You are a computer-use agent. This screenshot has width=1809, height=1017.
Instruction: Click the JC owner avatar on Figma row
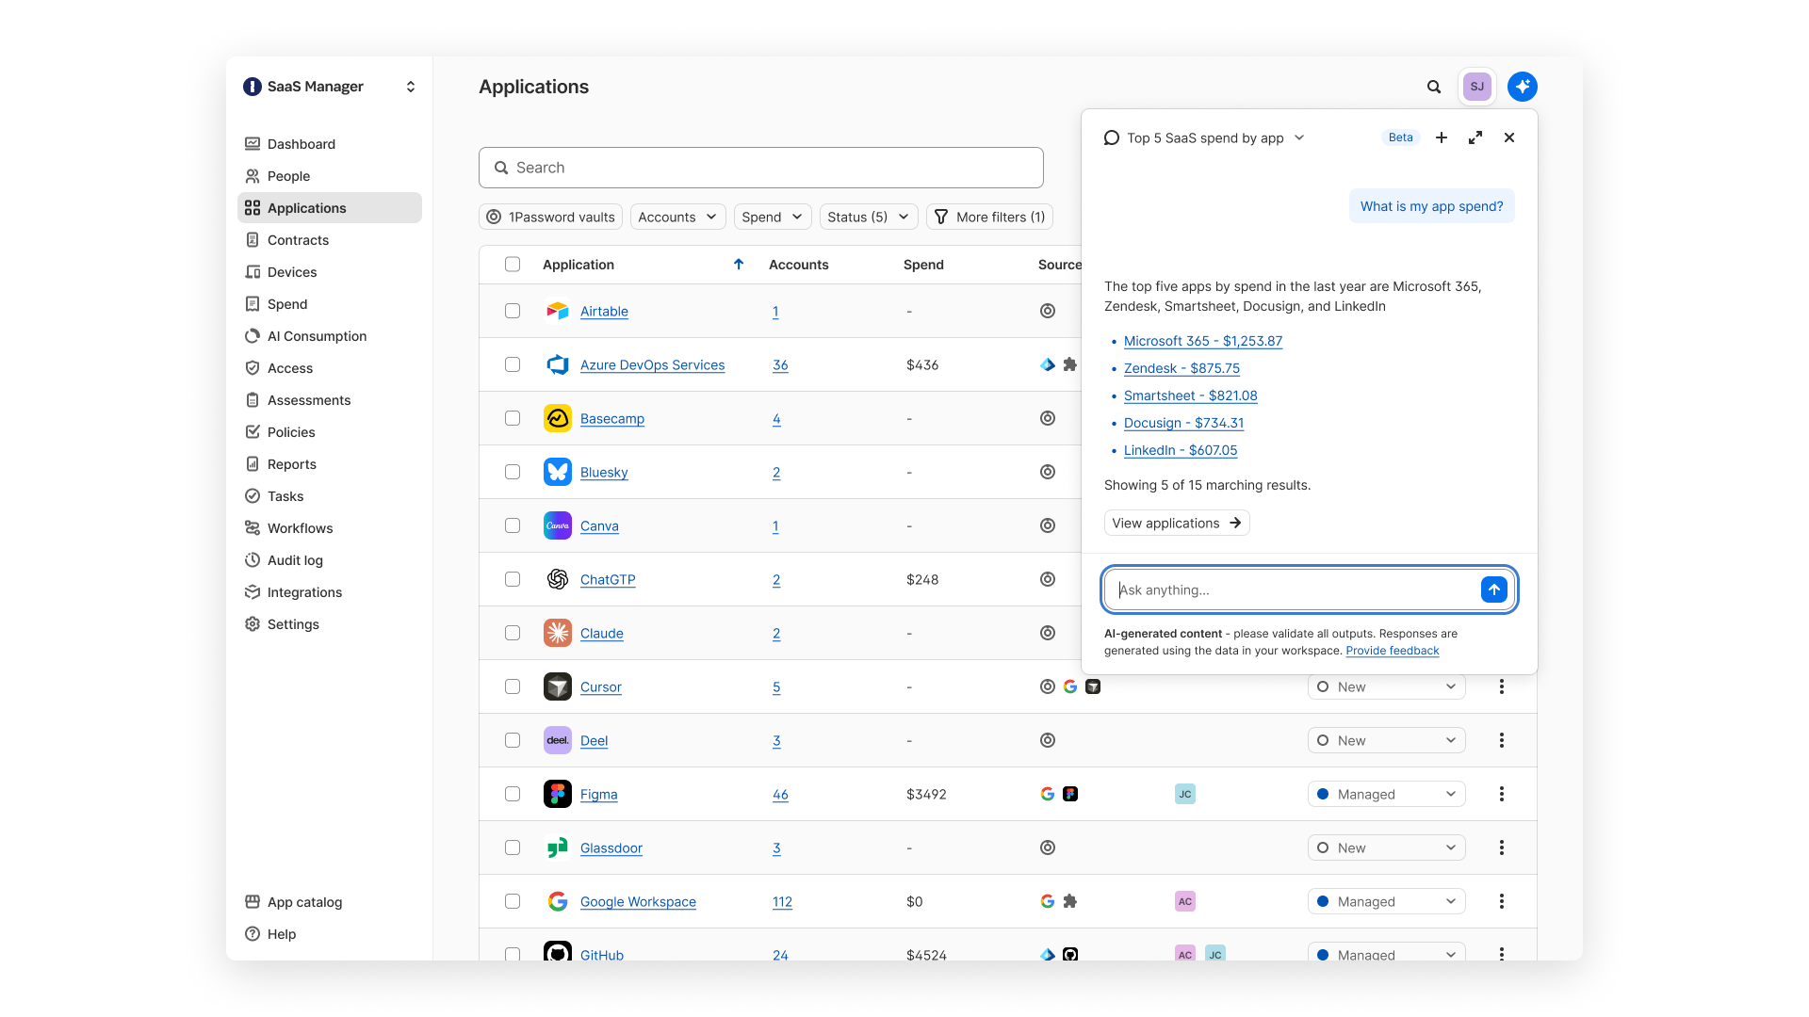(x=1185, y=794)
